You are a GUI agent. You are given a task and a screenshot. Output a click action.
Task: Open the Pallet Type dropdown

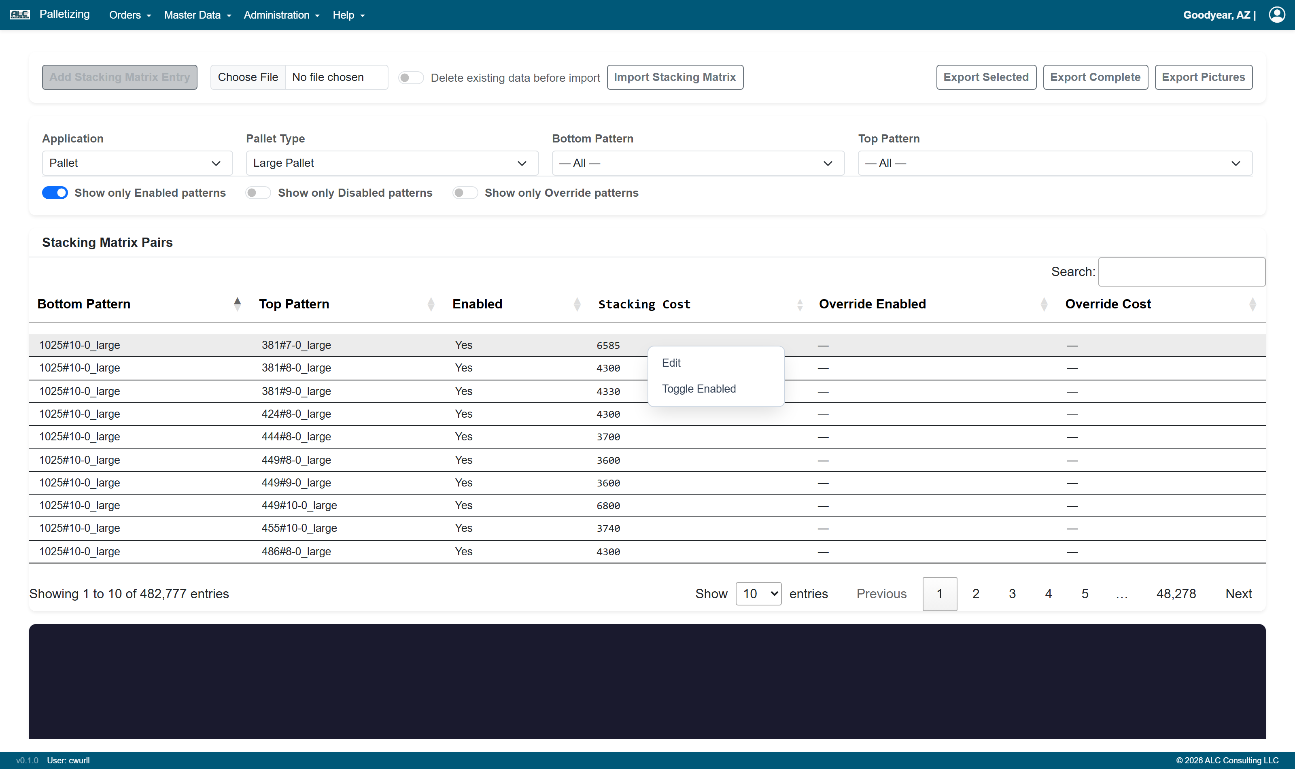(392, 163)
